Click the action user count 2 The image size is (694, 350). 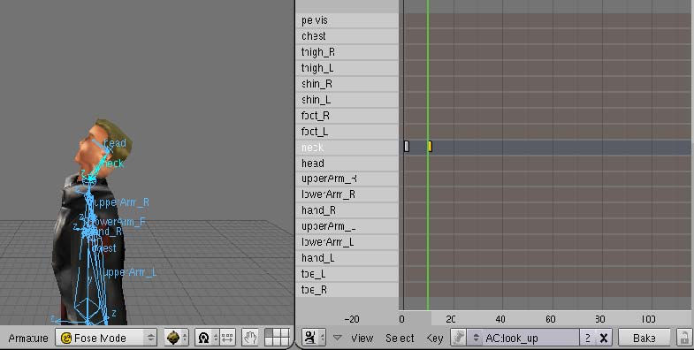(588, 338)
